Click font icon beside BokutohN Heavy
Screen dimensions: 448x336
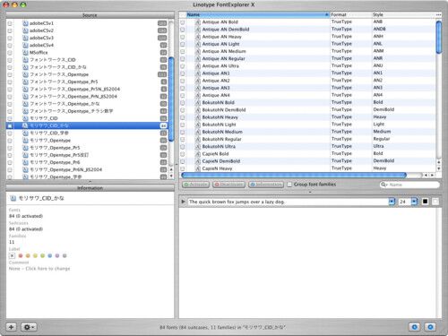coord(197,117)
